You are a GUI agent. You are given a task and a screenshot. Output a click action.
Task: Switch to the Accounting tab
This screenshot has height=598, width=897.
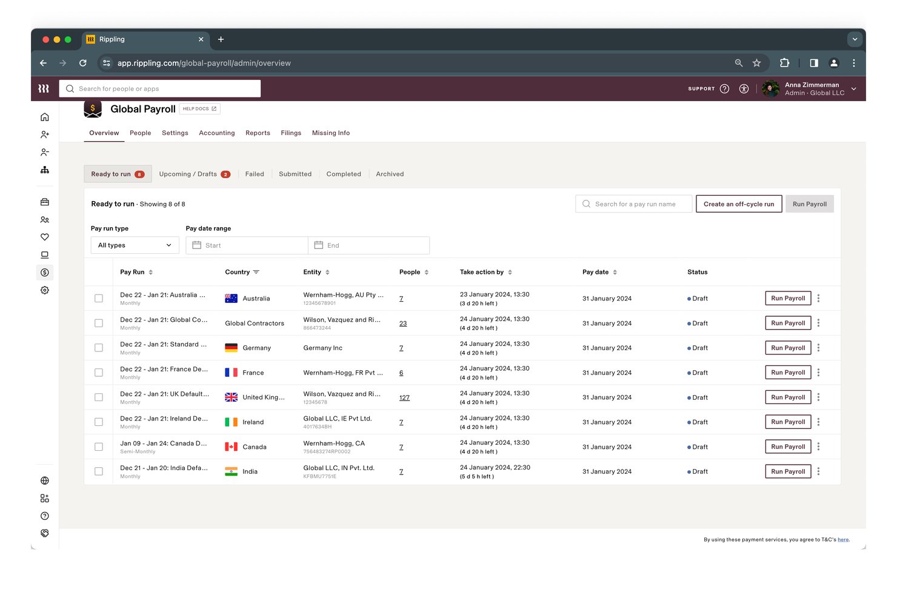point(217,133)
